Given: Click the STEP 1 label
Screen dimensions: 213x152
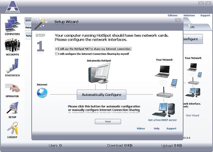Looking at the screenshot, I should pyautogui.click(x=40, y=43).
